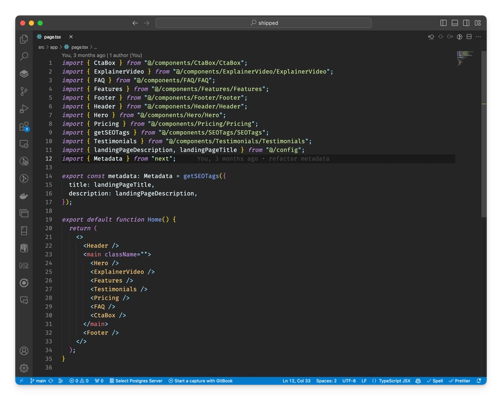
Task: Open the Run and Debug view
Action: tap(24, 109)
